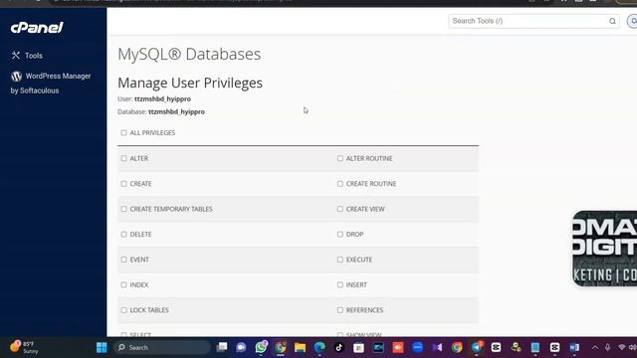This screenshot has height=358, width=637.
Task: Enable the ALTER privilege checkbox
Action: tap(123, 158)
